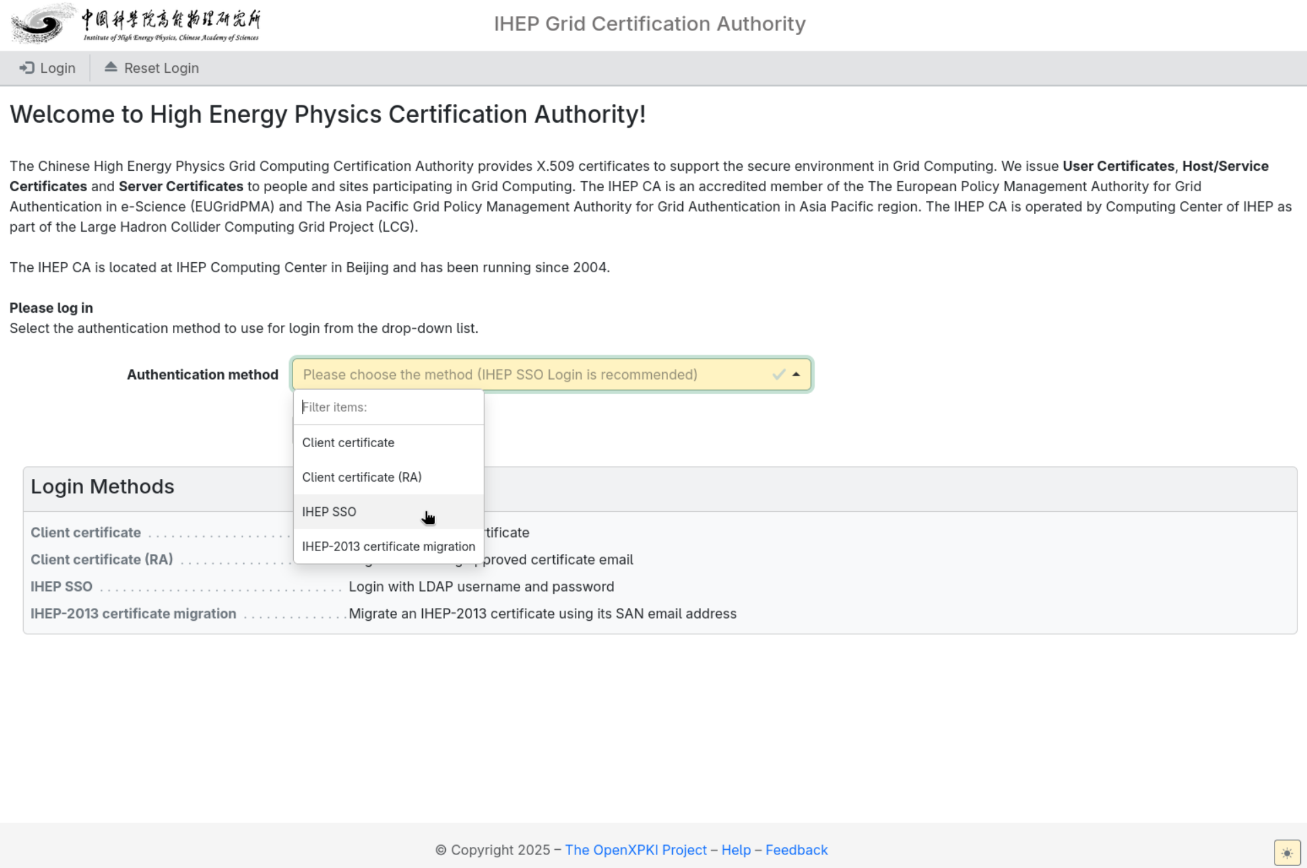Open the Login navigation item

tap(47, 68)
